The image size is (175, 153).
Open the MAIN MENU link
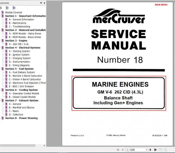[x=161, y=5]
